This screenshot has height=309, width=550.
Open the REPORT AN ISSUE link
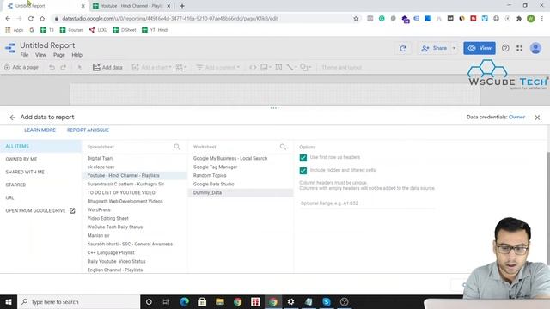(88, 130)
